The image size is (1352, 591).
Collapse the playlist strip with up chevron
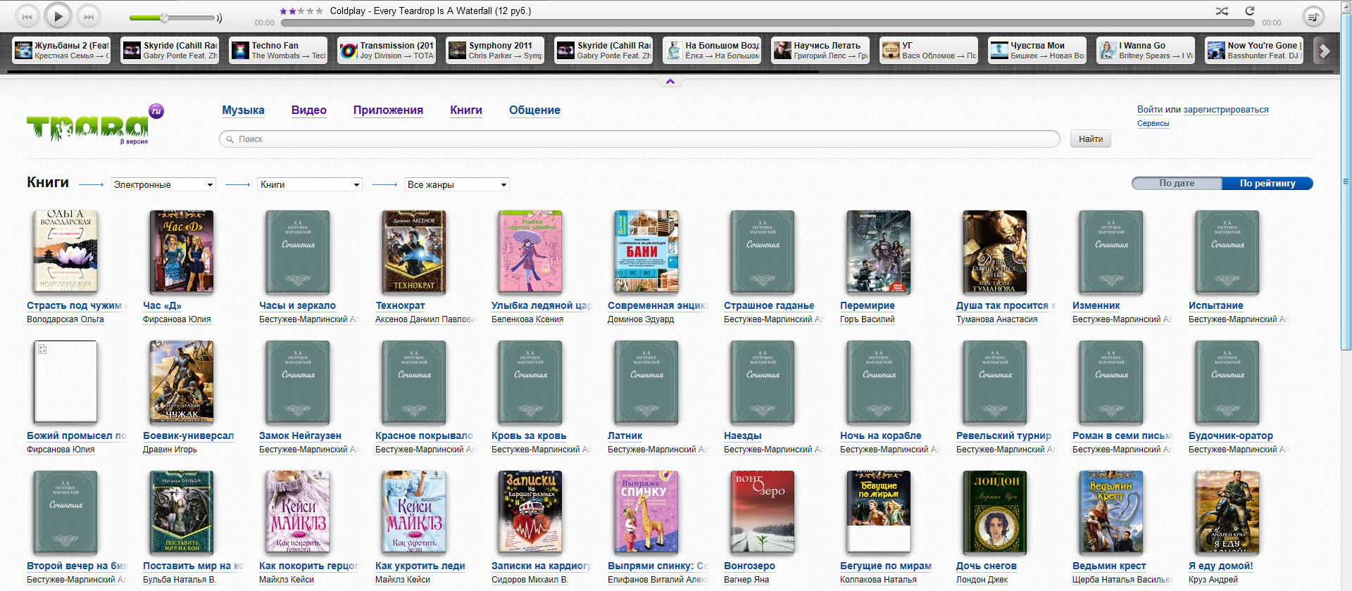[670, 82]
